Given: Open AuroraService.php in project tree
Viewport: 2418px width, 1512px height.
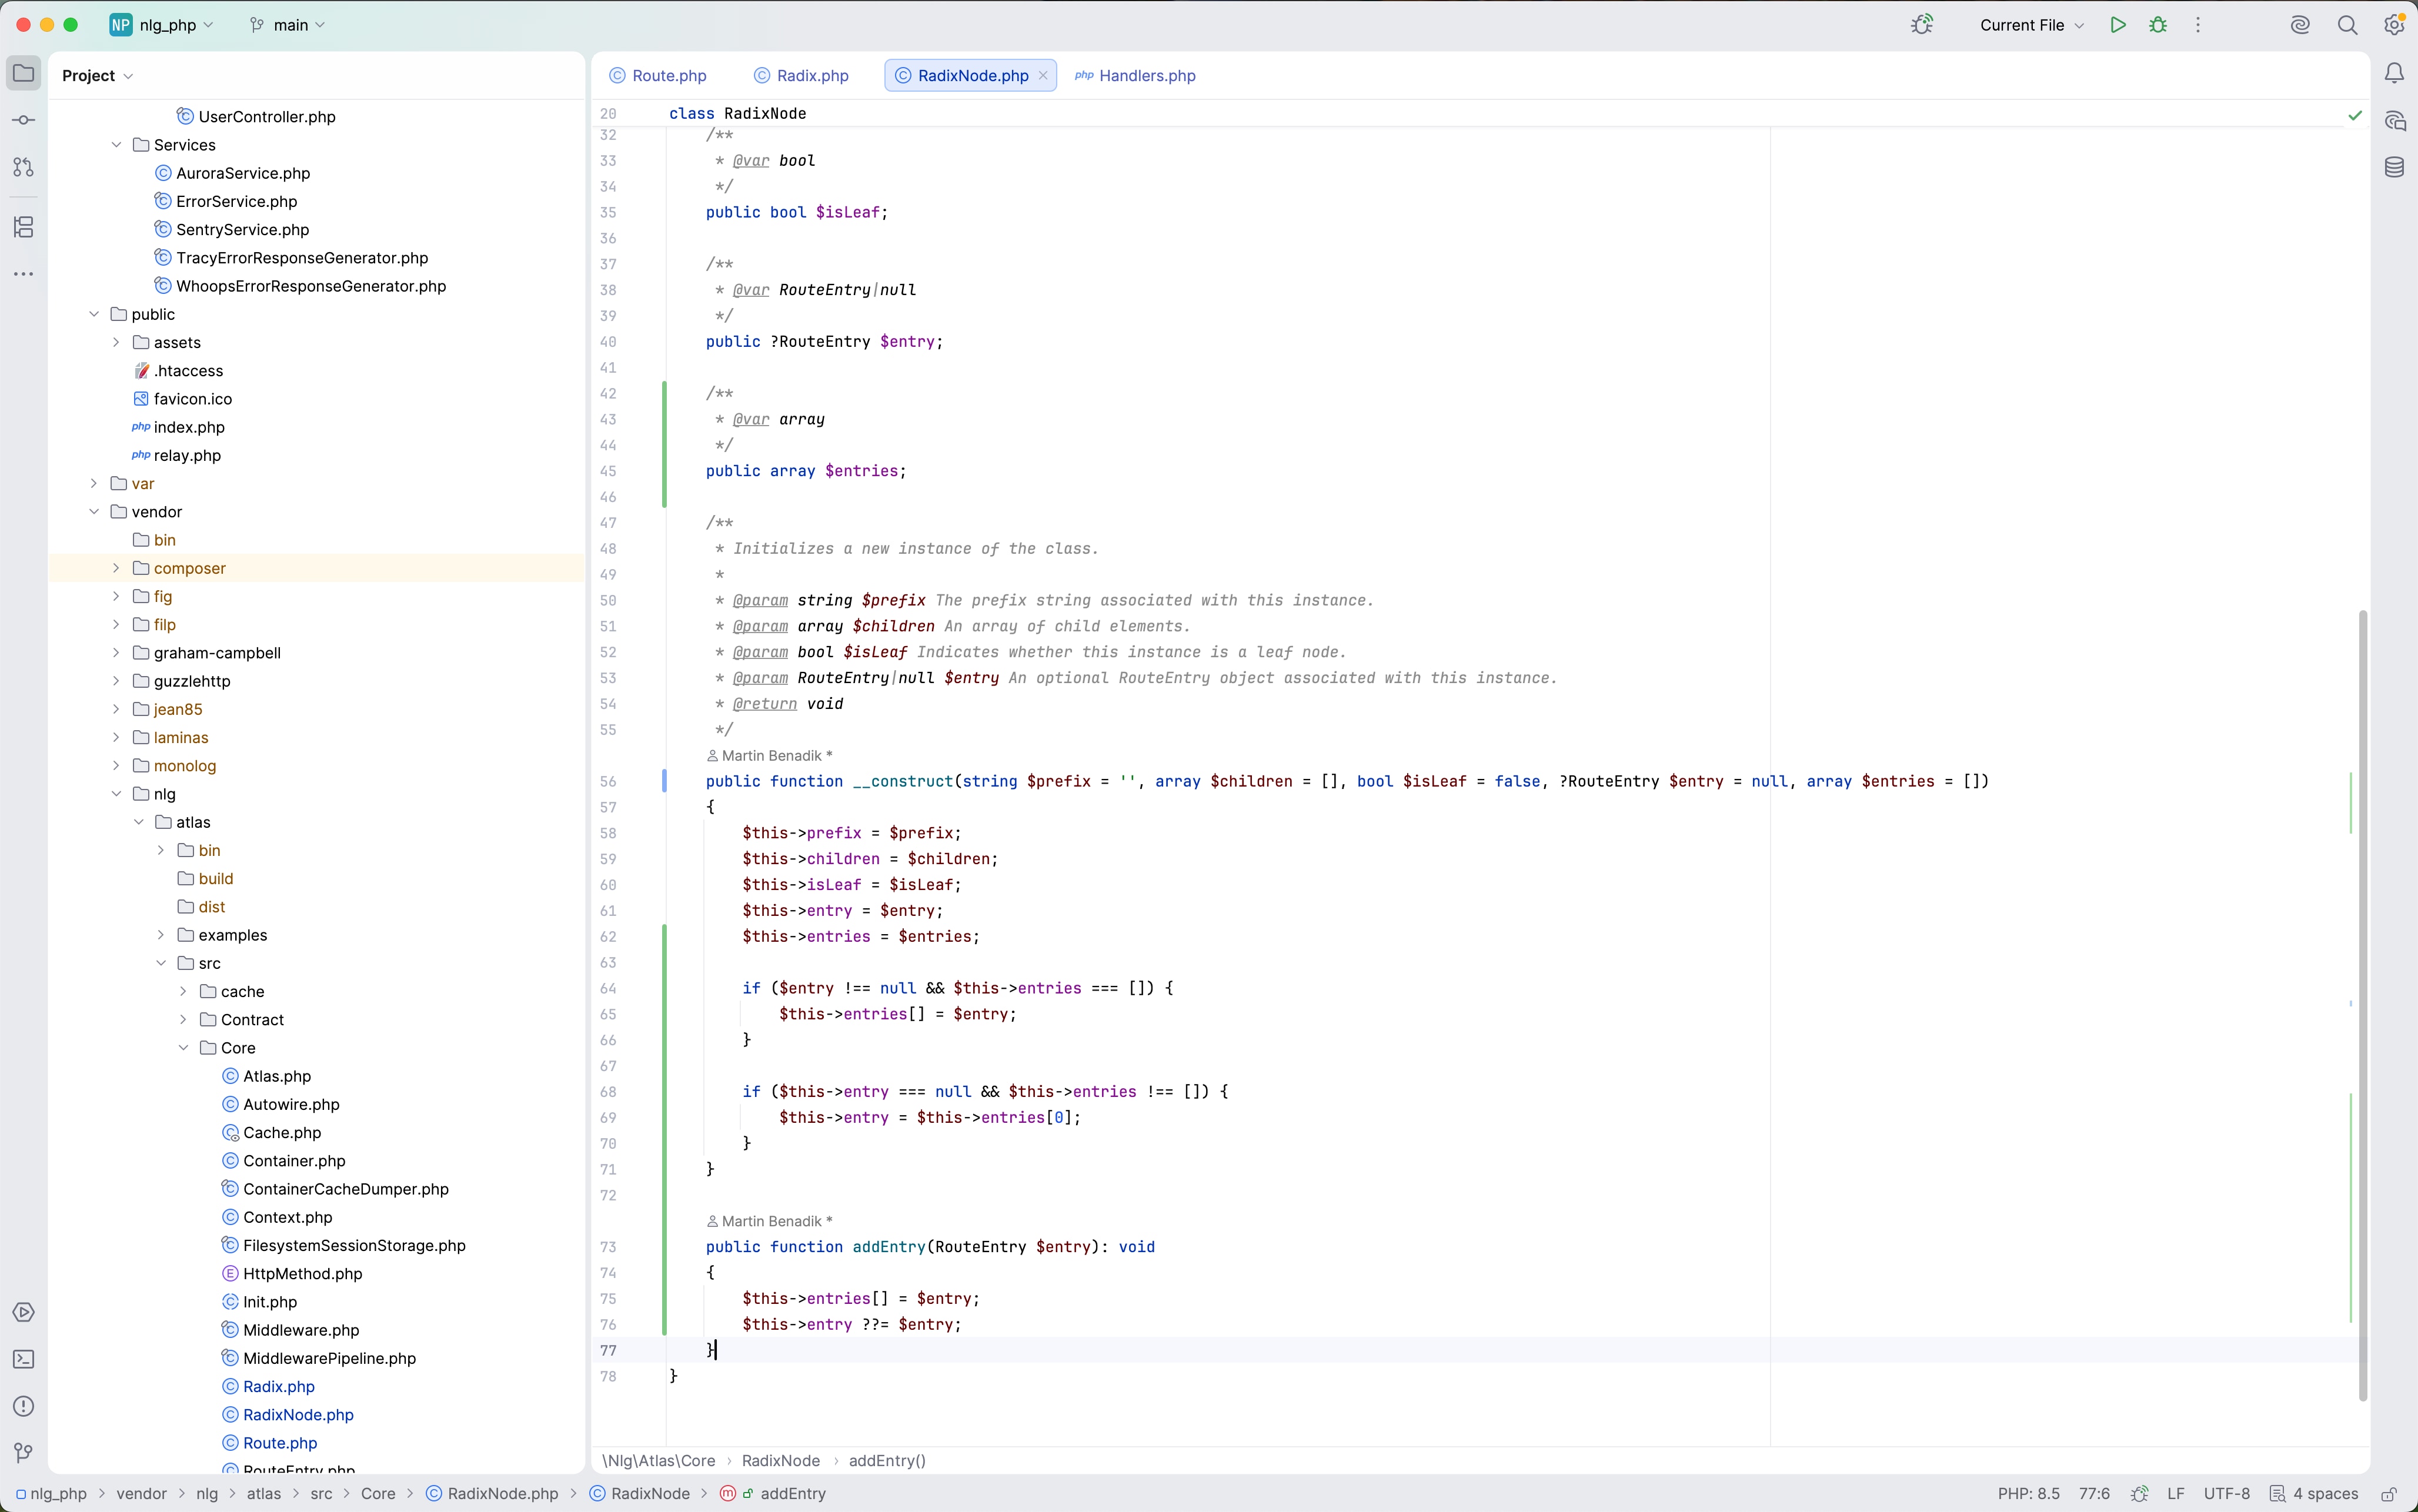Looking at the screenshot, I should [x=243, y=173].
